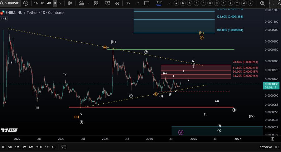Select the 1D date range

point(3,147)
